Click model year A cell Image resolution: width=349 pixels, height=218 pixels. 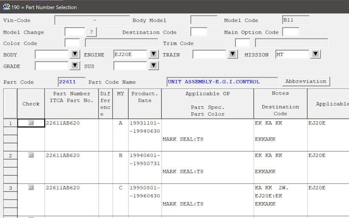click(120, 123)
